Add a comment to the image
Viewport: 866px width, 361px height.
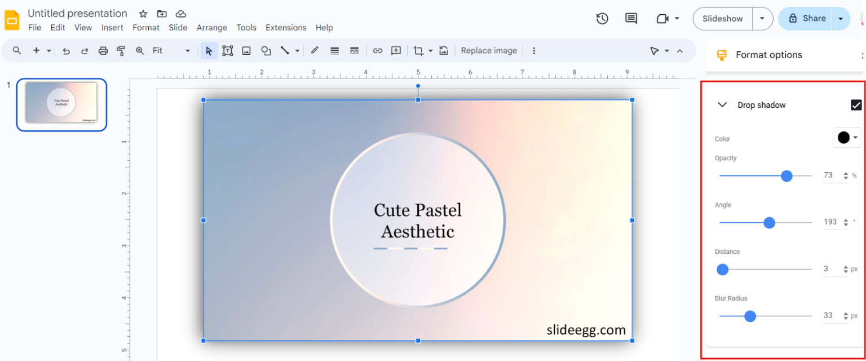click(396, 50)
